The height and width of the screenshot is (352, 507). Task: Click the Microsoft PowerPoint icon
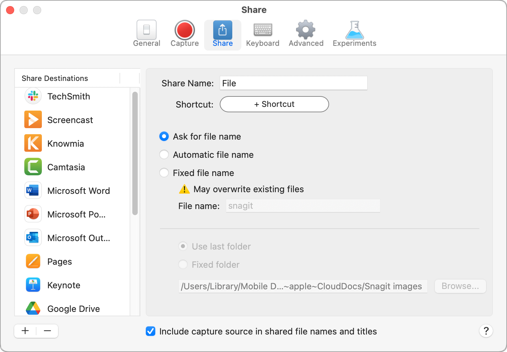(x=33, y=214)
